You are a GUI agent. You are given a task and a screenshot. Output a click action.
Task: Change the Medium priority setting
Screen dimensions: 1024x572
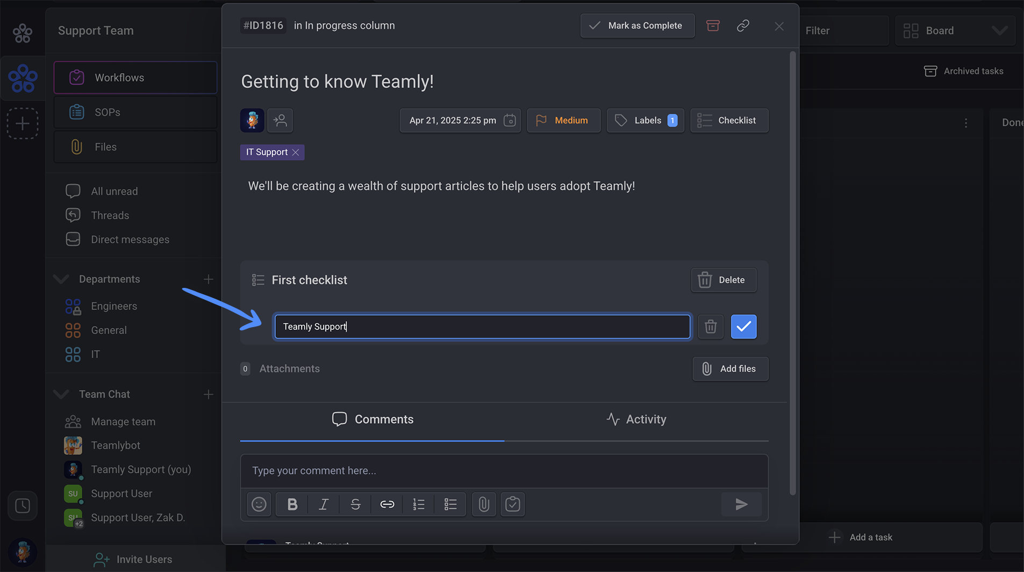[x=563, y=120]
